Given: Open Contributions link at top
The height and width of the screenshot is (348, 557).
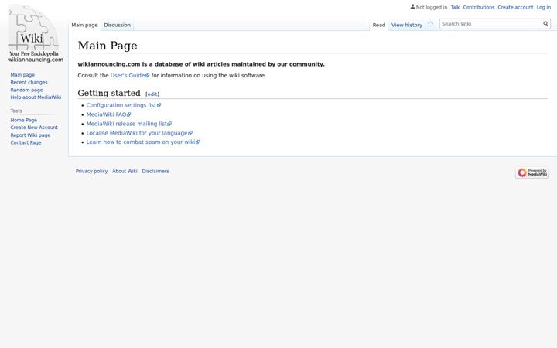Looking at the screenshot, I should coord(479,7).
